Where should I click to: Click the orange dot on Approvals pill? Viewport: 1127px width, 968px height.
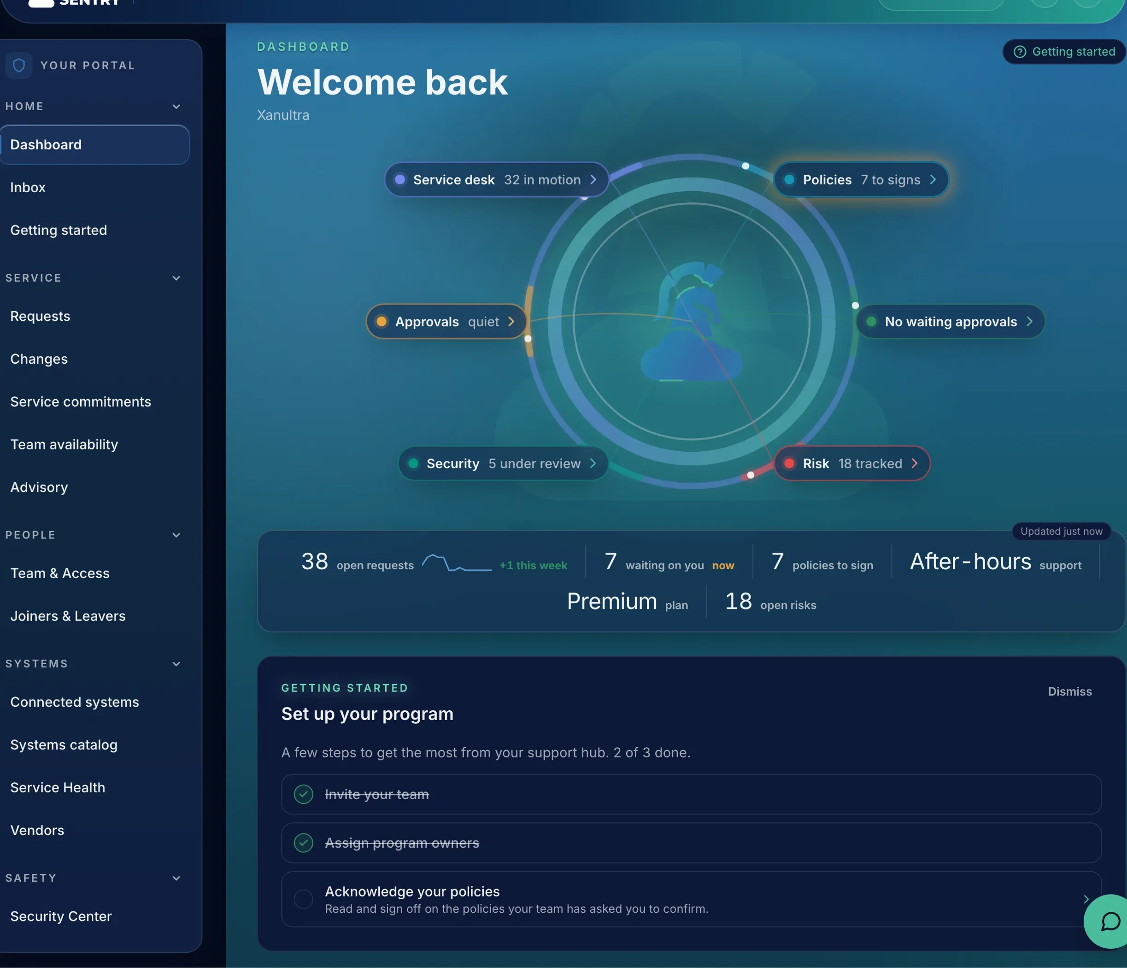tap(382, 322)
